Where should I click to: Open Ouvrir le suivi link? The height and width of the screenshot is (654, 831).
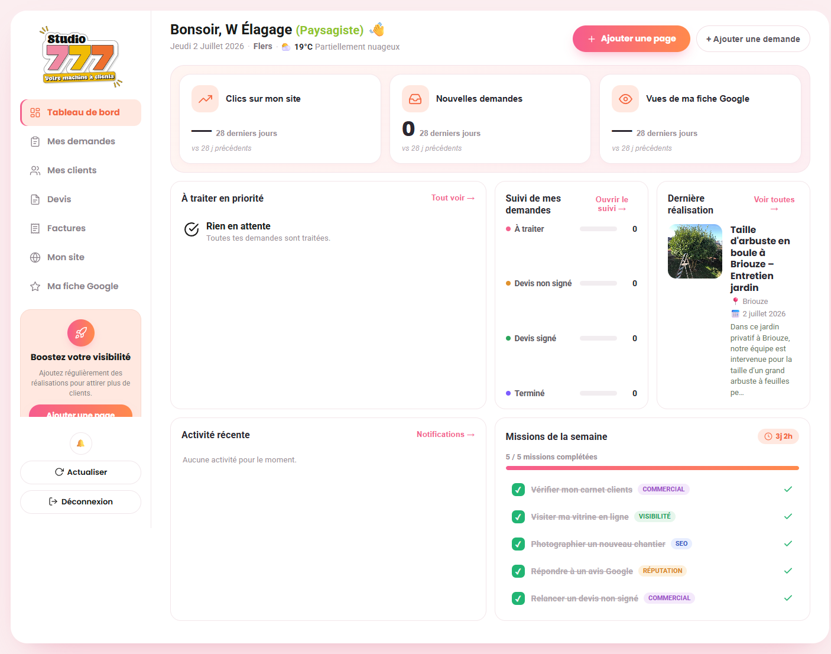click(612, 204)
